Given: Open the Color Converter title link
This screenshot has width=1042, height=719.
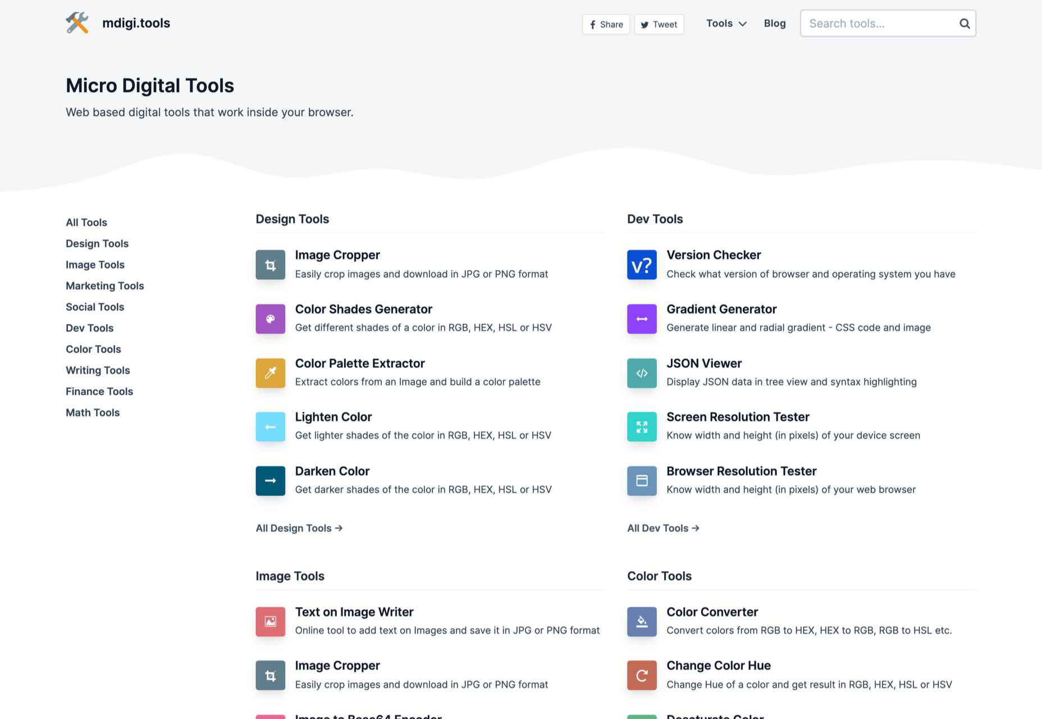Looking at the screenshot, I should 712,612.
